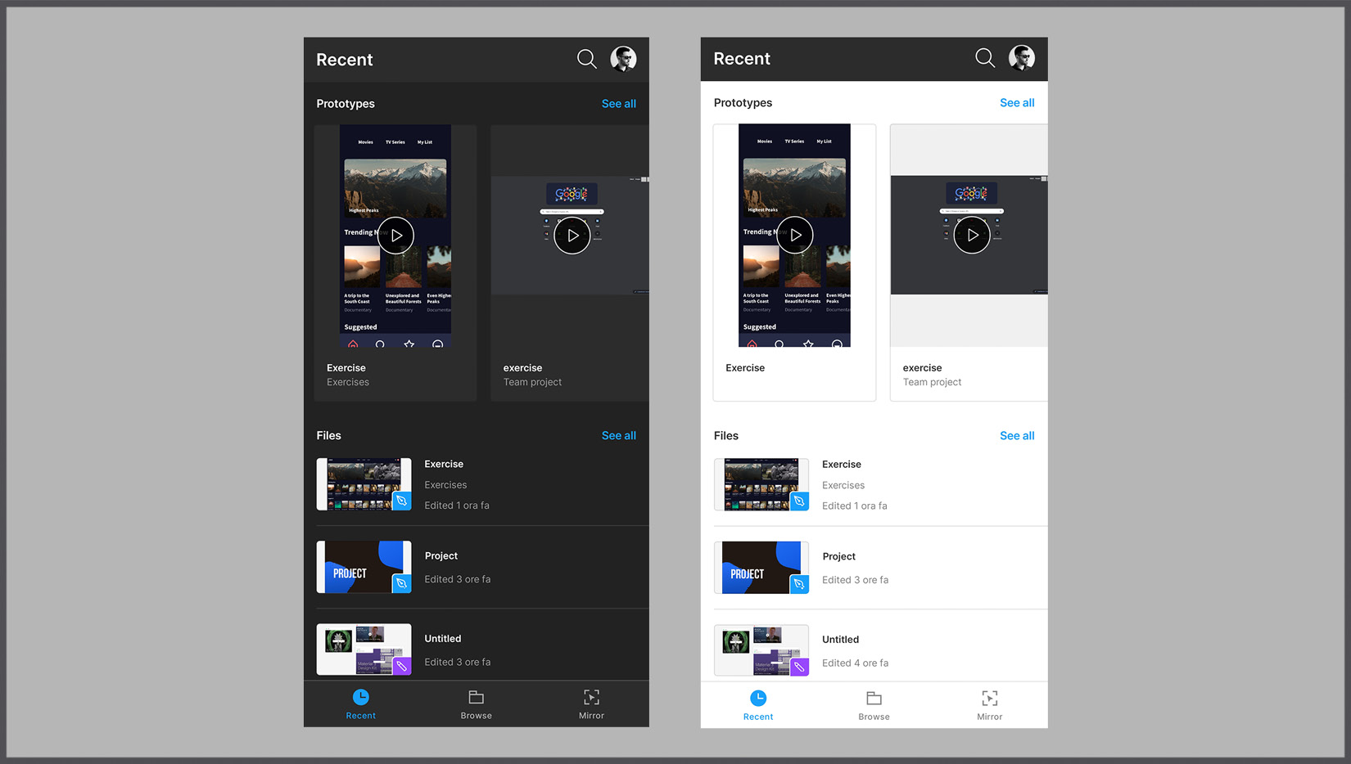Switch to the Recent tab in light mode

tap(758, 704)
